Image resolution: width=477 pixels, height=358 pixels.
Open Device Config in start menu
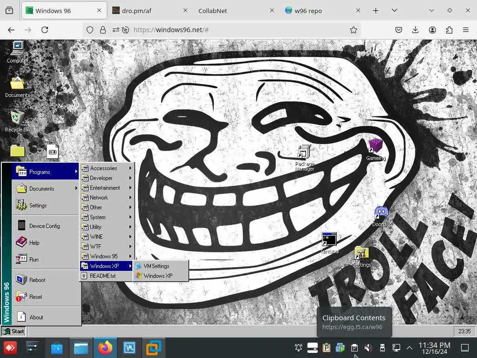click(46, 226)
